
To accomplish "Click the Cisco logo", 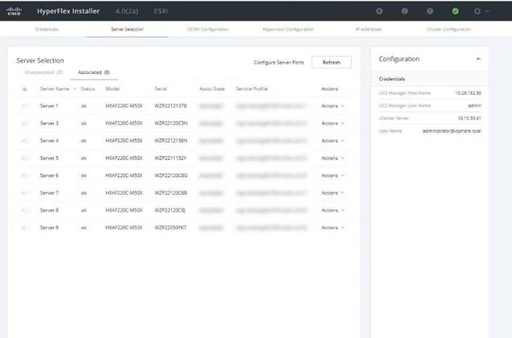I will (14, 11).
